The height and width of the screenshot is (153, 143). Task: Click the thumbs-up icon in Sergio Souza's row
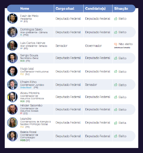click(115, 58)
